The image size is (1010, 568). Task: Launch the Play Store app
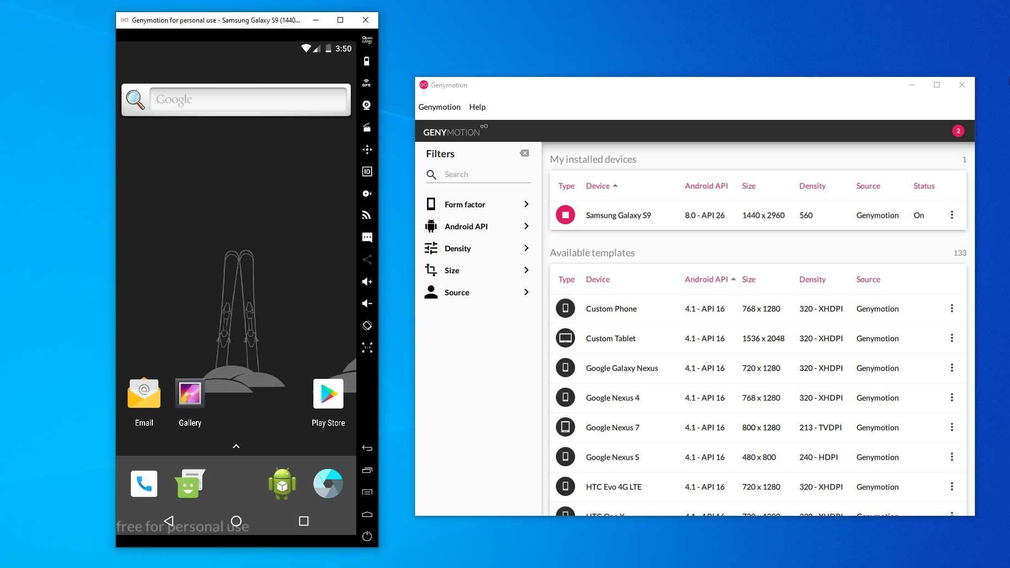pyautogui.click(x=328, y=402)
